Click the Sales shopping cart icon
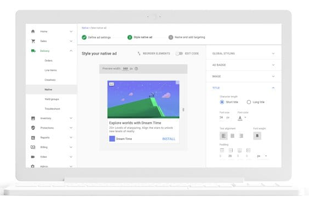This screenshot has width=309, height=208. pos(33,41)
